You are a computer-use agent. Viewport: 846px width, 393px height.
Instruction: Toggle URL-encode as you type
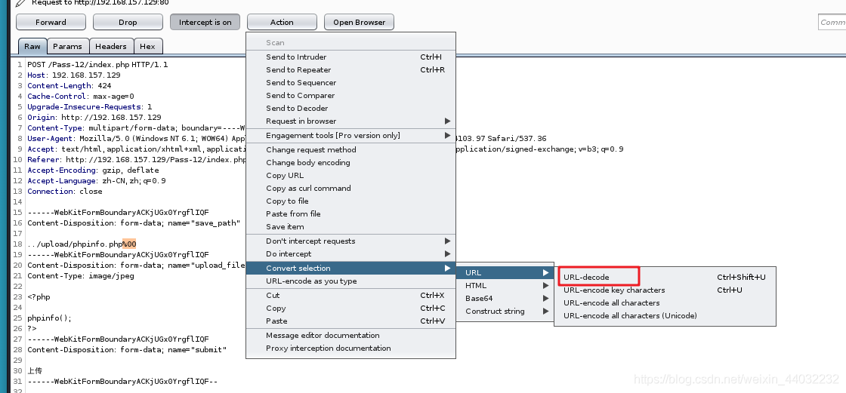(x=350, y=281)
